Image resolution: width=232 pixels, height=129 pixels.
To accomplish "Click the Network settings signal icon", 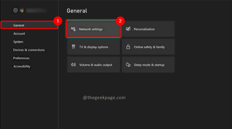I will (x=73, y=29).
